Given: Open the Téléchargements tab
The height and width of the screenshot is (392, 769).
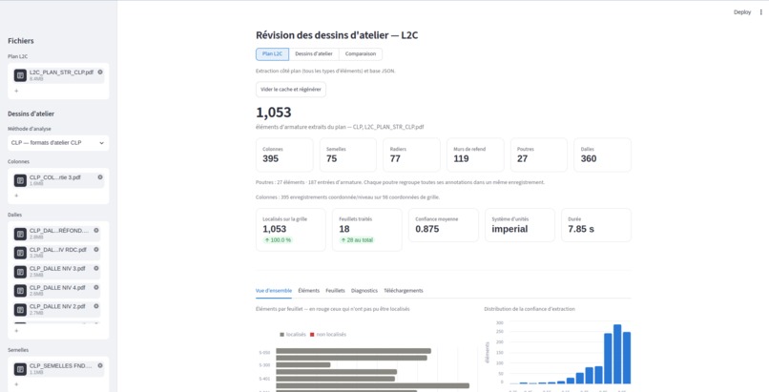Looking at the screenshot, I should 404,291.
